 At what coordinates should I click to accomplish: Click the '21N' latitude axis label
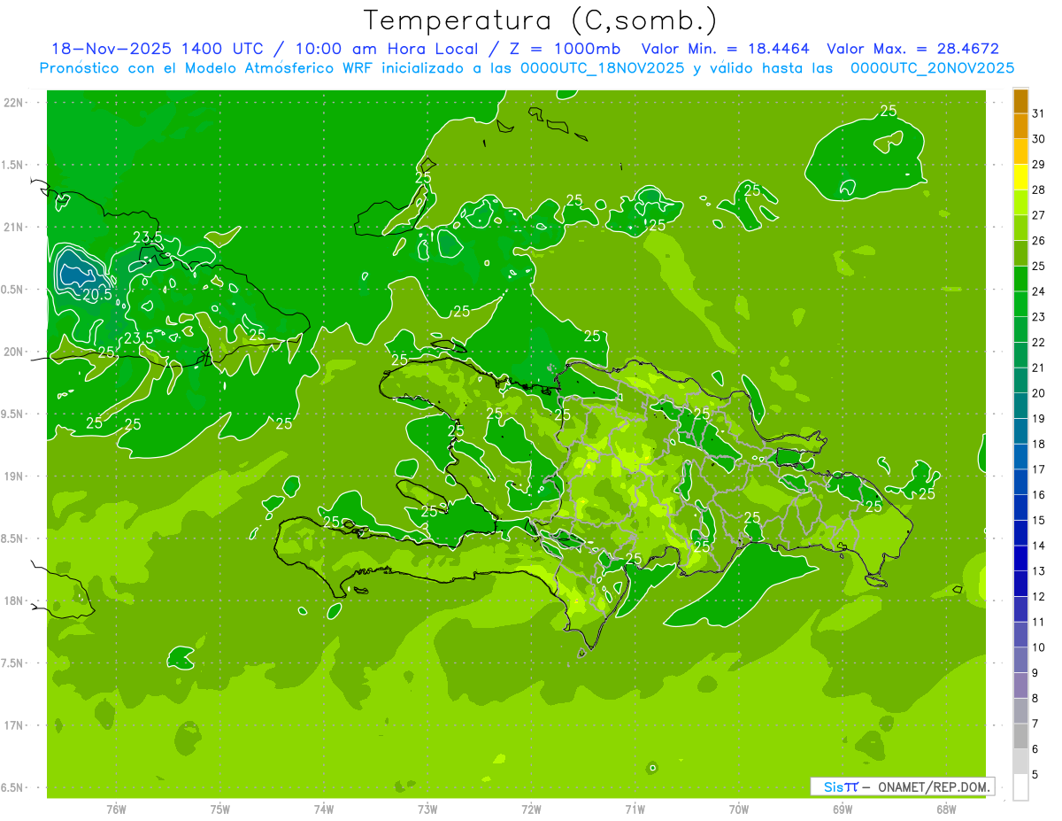point(12,227)
